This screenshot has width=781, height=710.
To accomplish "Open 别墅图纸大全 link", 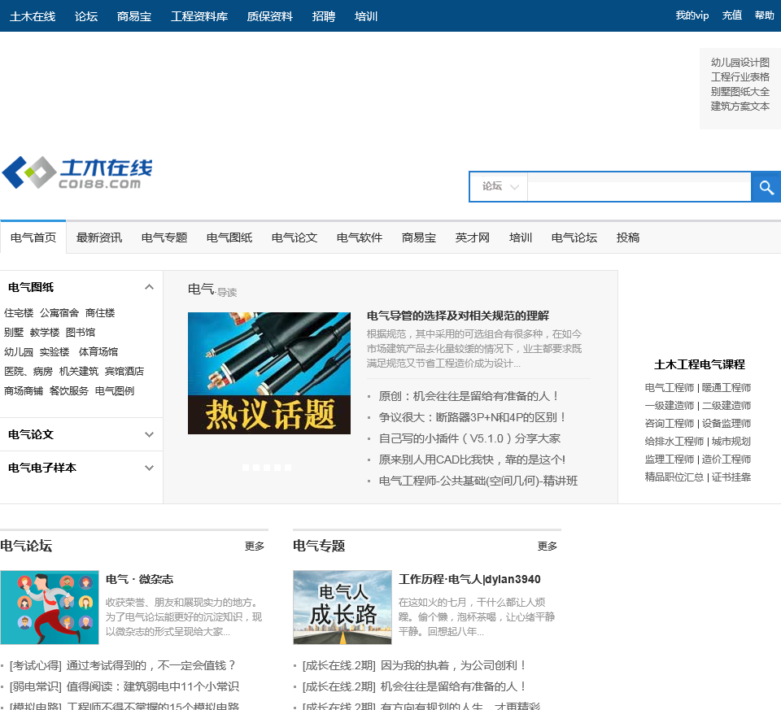I will pos(740,92).
